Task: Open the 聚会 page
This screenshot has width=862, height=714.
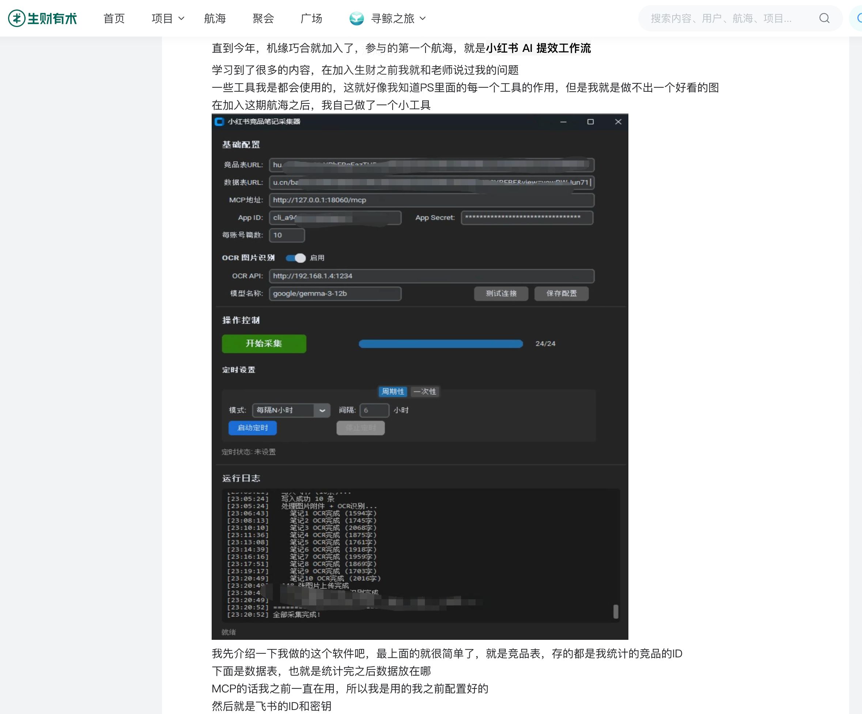Action: [x=263, y=19]
